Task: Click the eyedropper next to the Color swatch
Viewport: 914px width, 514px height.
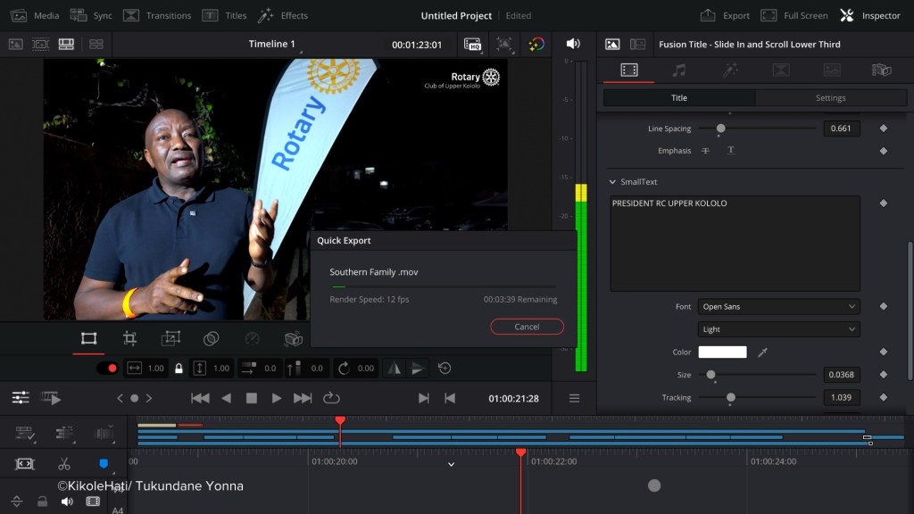Action: (x=762, y=352)
